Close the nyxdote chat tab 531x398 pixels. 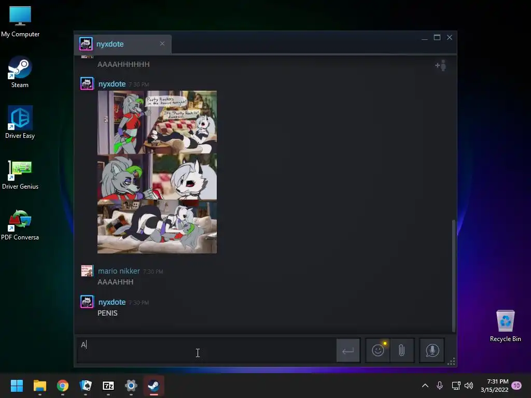click(x=162, y=44)
